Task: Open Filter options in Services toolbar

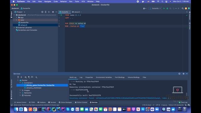Action: [x=29, y=77]
